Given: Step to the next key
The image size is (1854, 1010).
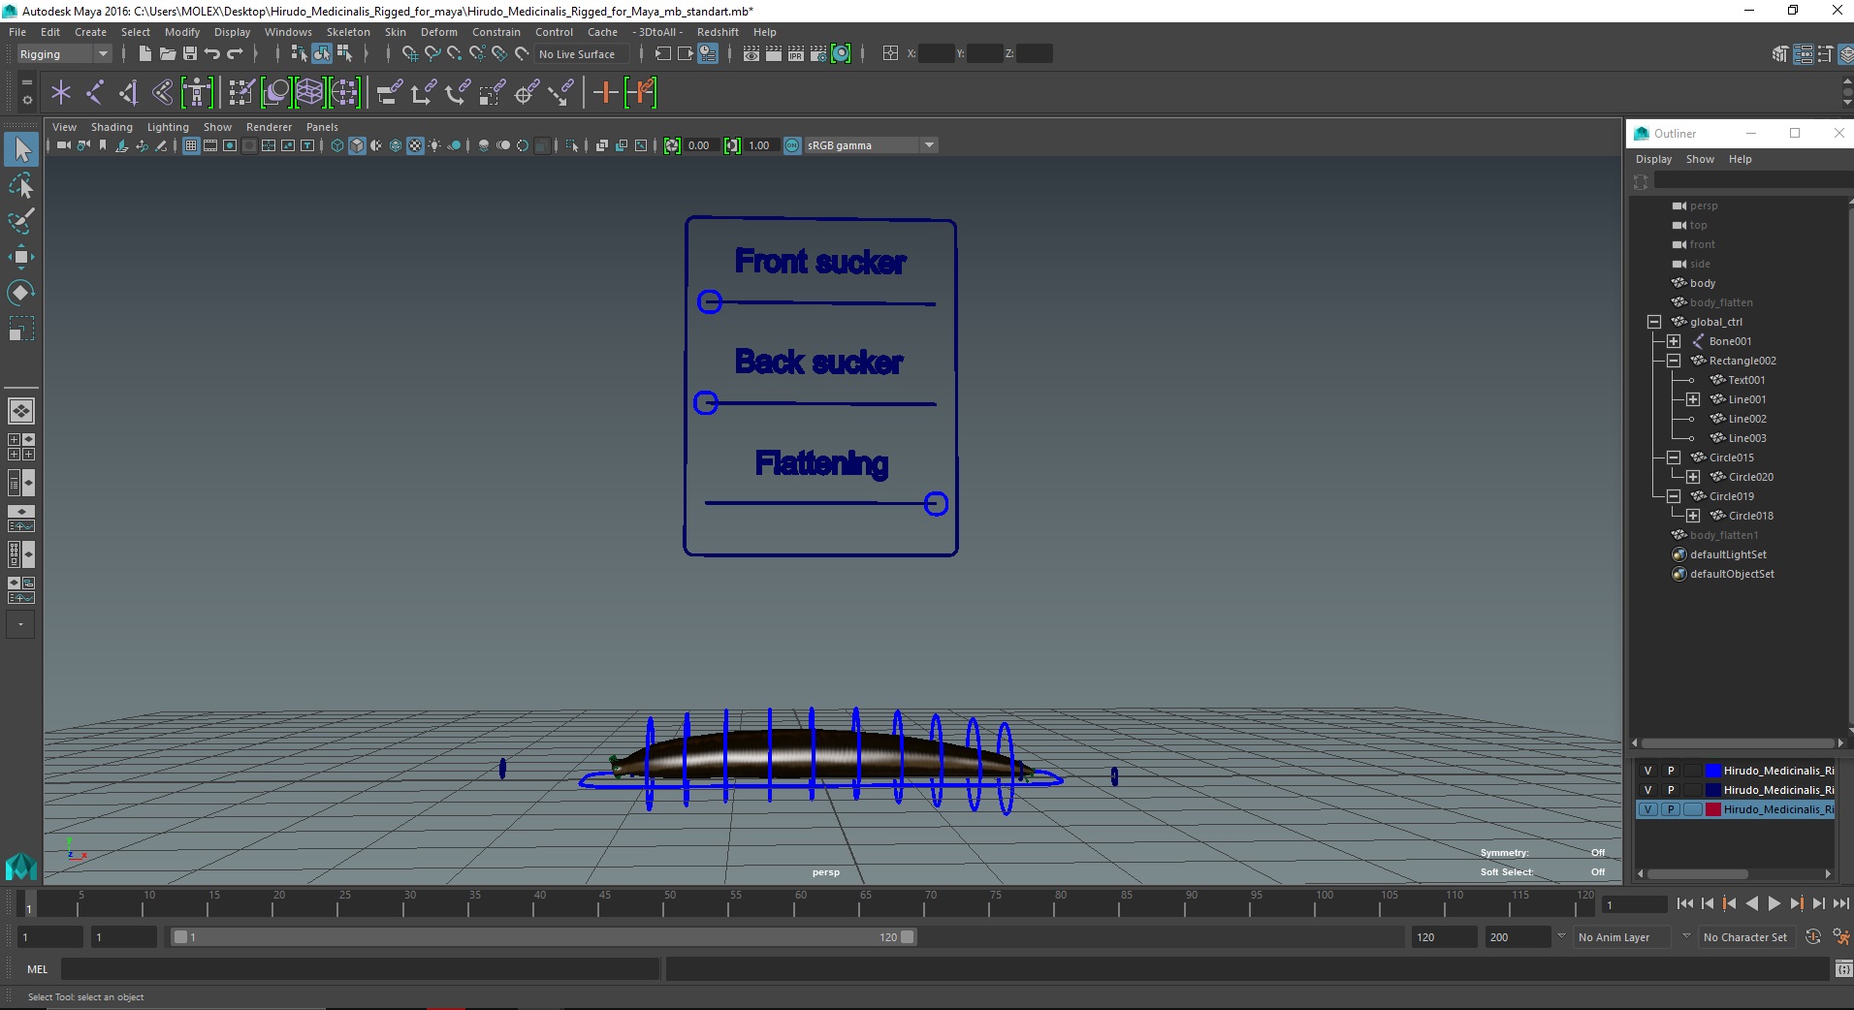Looking at the screenshot, I should click(x=1796, y=903).
